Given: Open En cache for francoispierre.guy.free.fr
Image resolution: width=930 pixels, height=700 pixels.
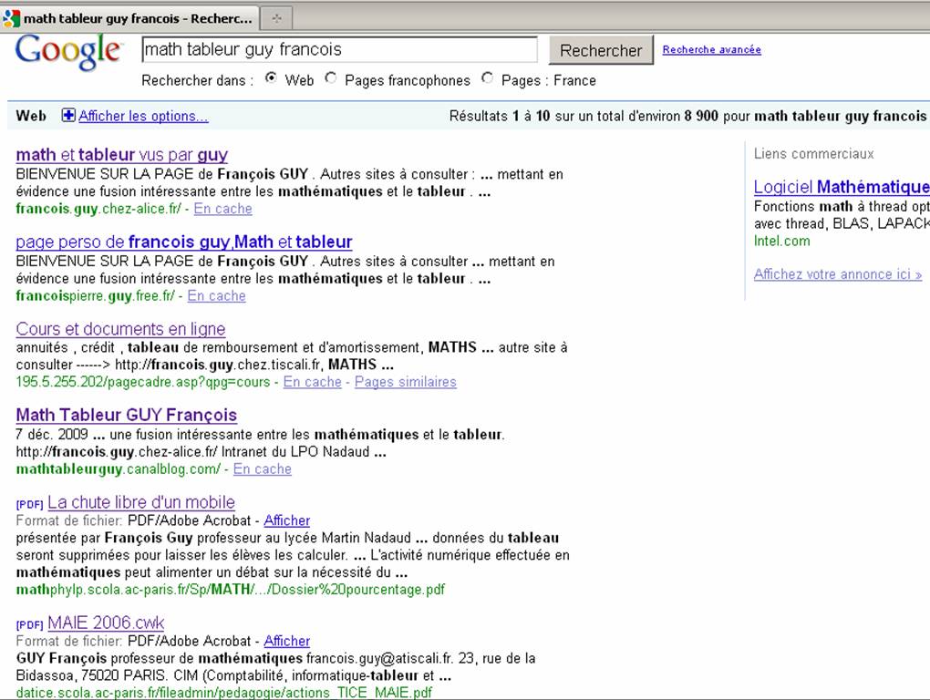Looking at the screenshot, I should point(216,295).
